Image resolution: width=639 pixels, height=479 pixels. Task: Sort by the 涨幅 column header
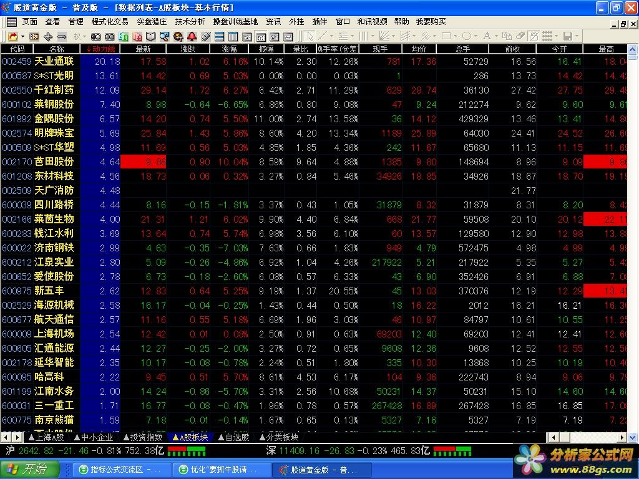pyautogui.click(x=229, y=49)
